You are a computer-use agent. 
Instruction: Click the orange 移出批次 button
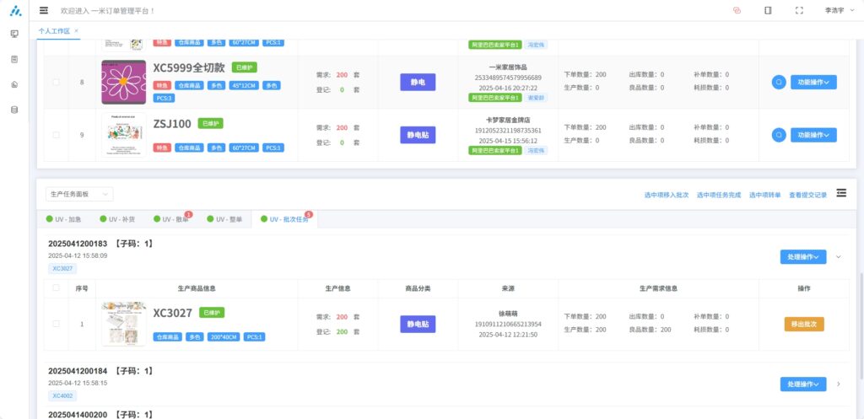tap(804, 324)
